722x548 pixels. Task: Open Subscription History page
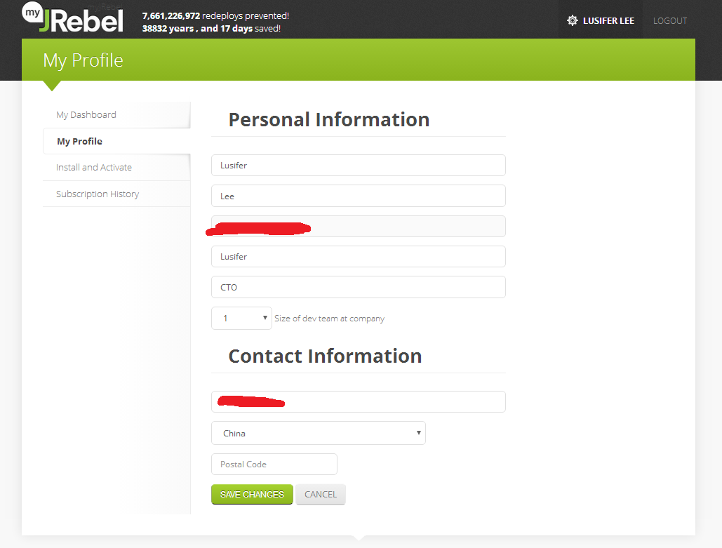[98, 194]
